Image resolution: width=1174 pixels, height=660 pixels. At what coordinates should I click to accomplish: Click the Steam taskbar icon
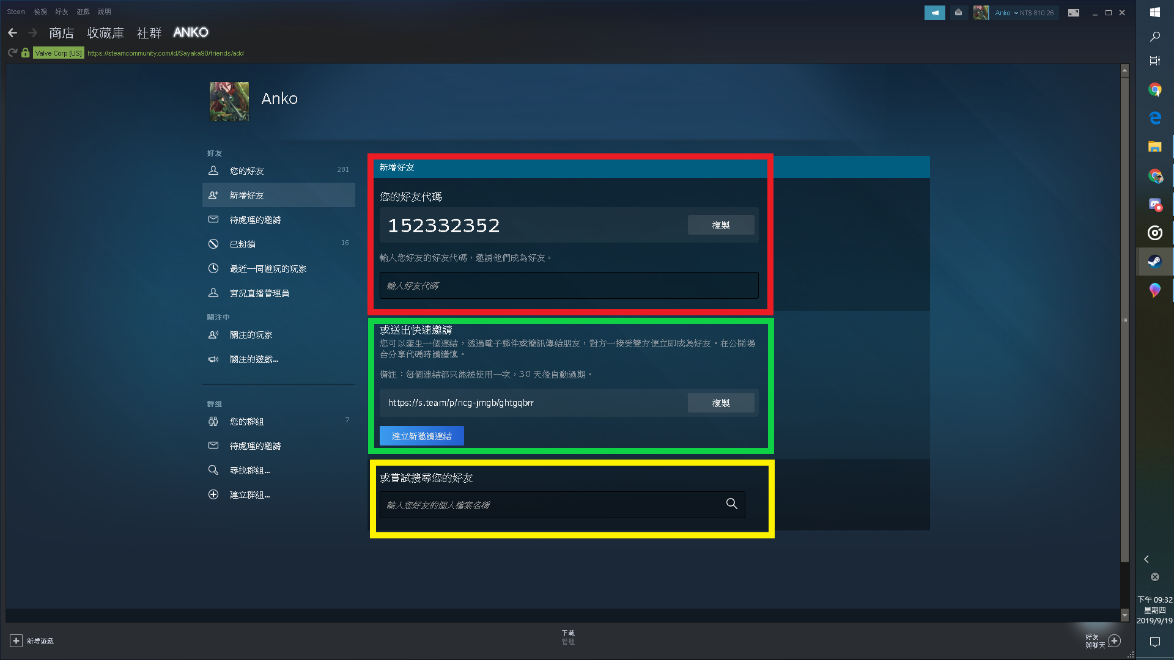pyautogui.click(x=1154, y=262)
